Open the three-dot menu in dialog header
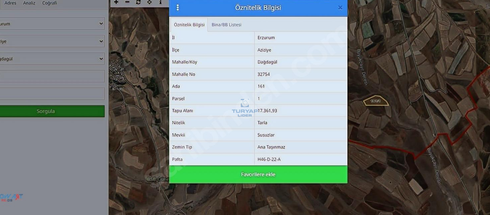The width and height of the screenshot is (490, 215). point(178,8)
